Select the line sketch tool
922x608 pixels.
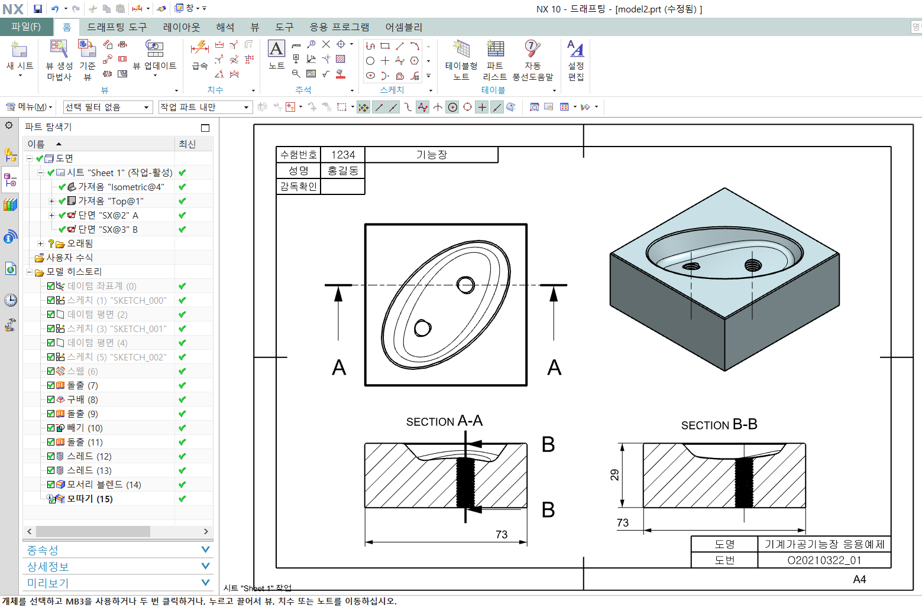click(x=400, y=45)
